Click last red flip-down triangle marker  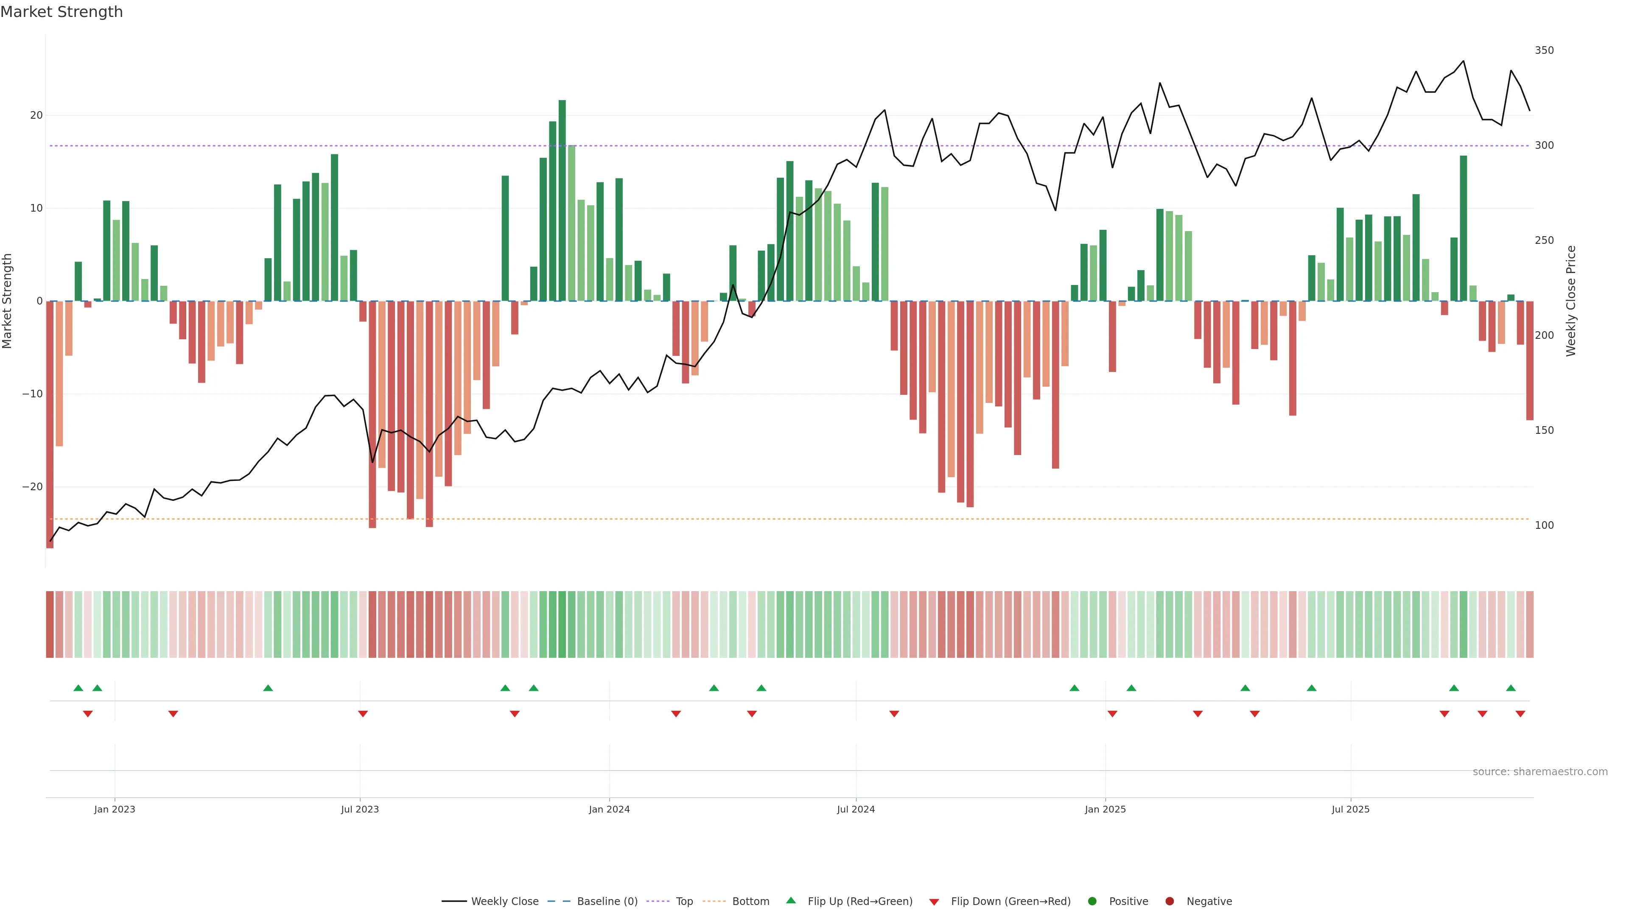point(1520,714)
